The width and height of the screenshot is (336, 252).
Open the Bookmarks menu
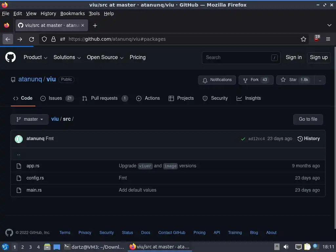click(x=73, y=13)
